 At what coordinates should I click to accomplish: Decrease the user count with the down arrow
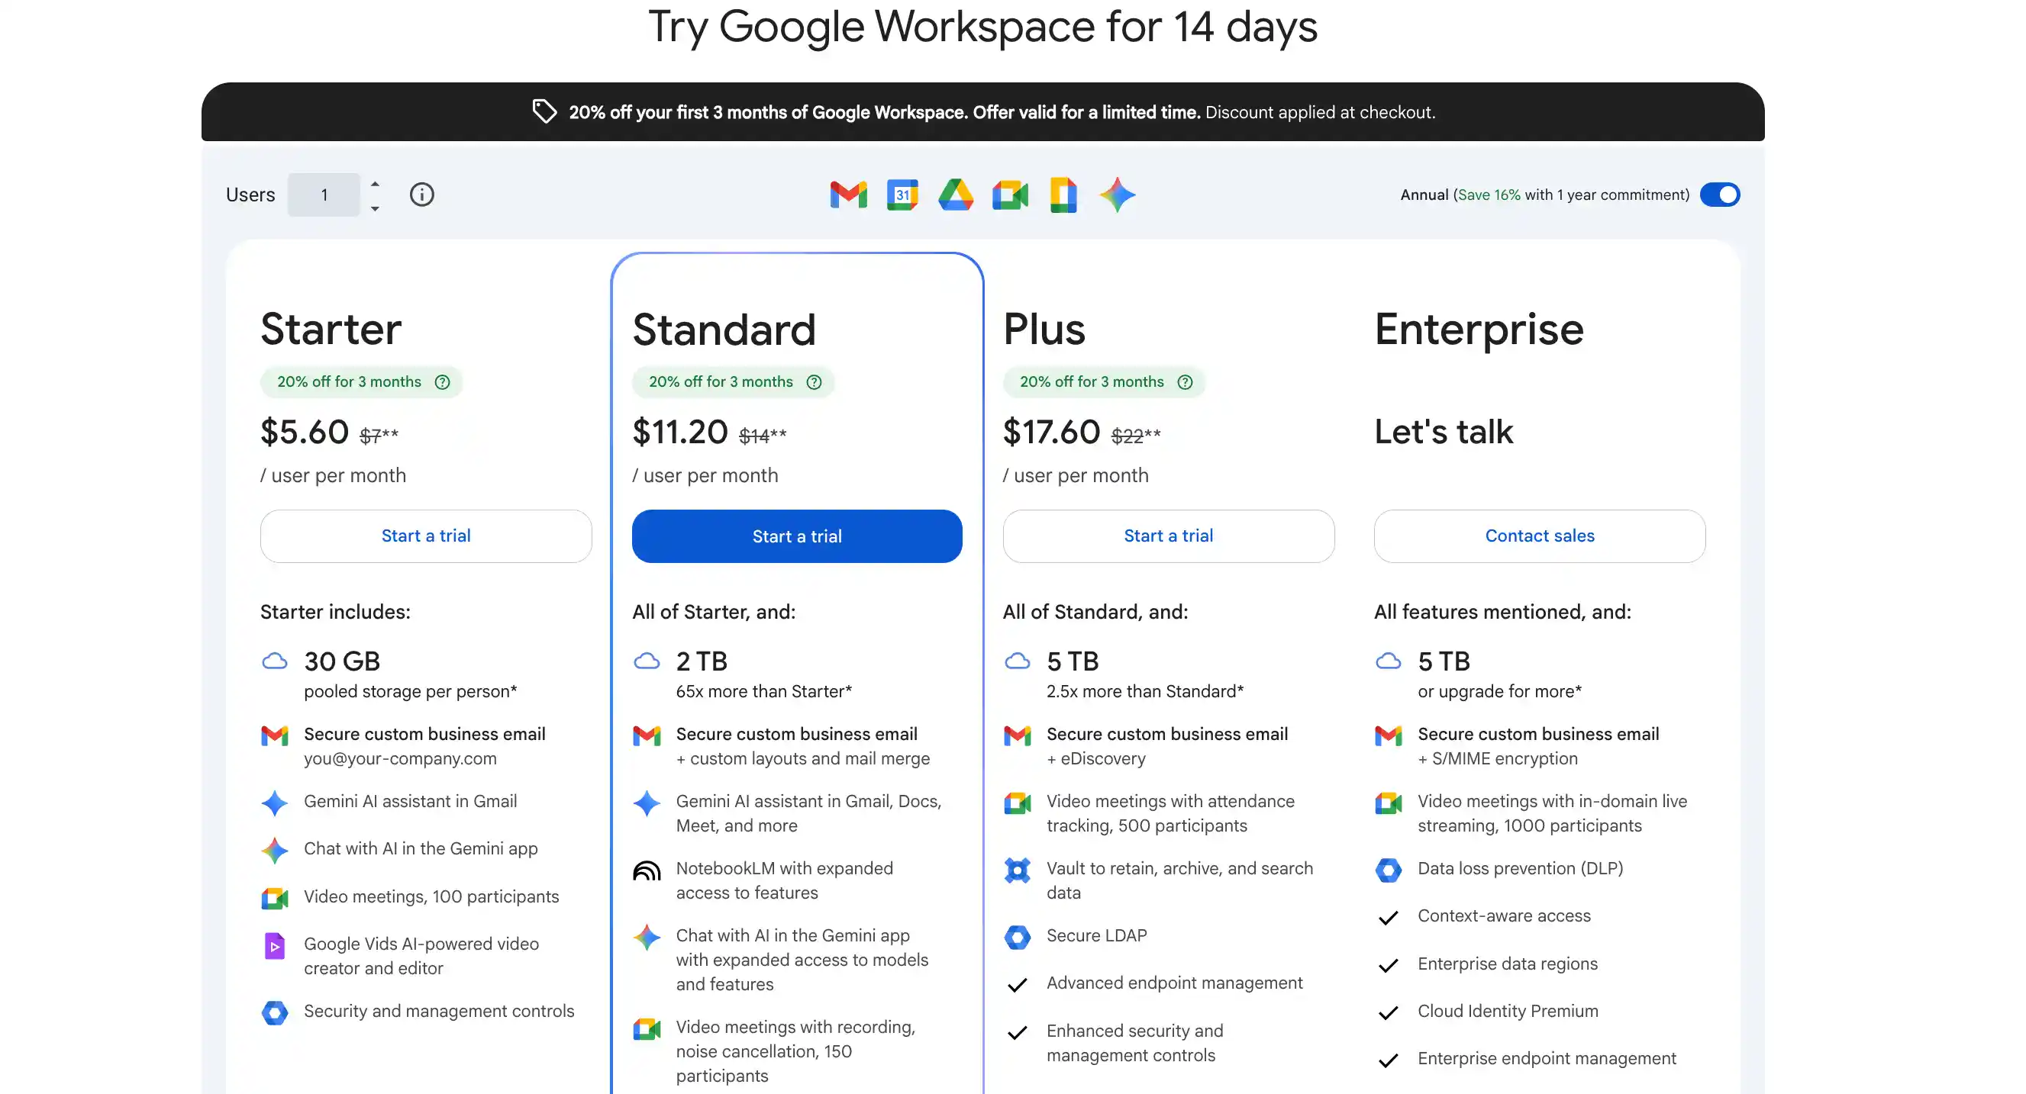[x=375, y=208]
